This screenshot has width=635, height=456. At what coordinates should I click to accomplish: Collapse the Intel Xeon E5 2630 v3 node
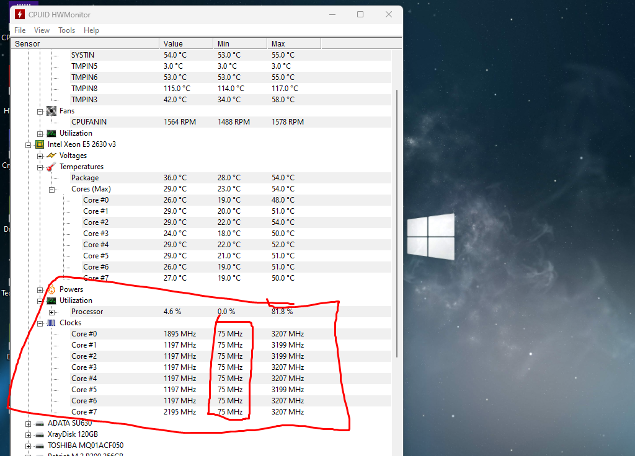28,145
